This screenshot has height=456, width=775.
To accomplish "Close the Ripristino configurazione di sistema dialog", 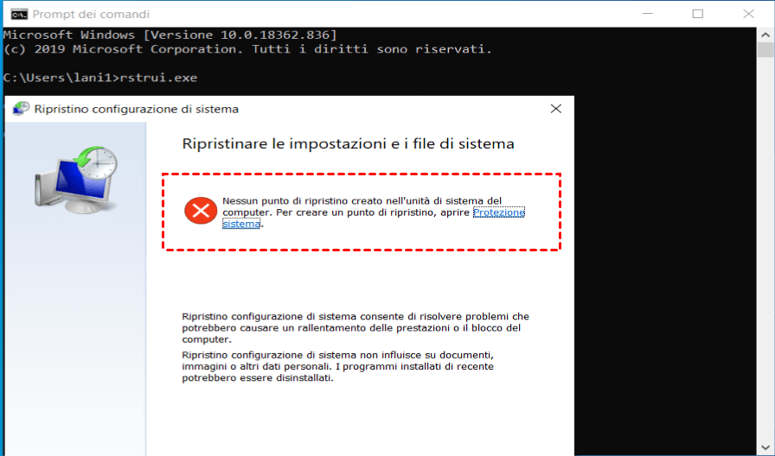I will (x=556, y=109).
